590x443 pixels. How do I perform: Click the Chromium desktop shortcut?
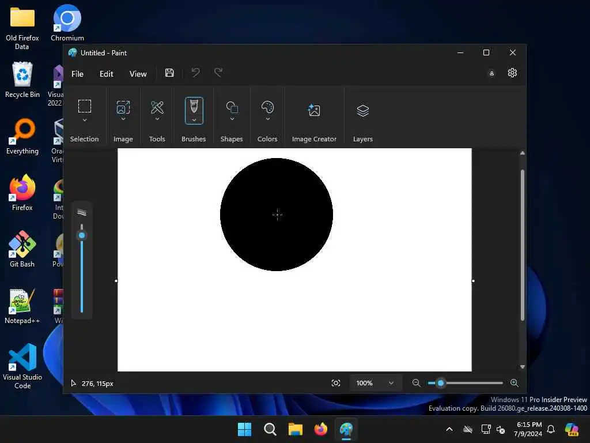pyautogui.click(x=67, y=23)
